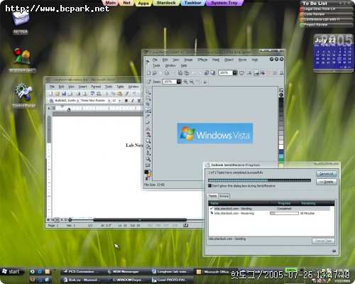Click the Windows Vista logo image
Screen dimensions: 355x284
(215, 133)
